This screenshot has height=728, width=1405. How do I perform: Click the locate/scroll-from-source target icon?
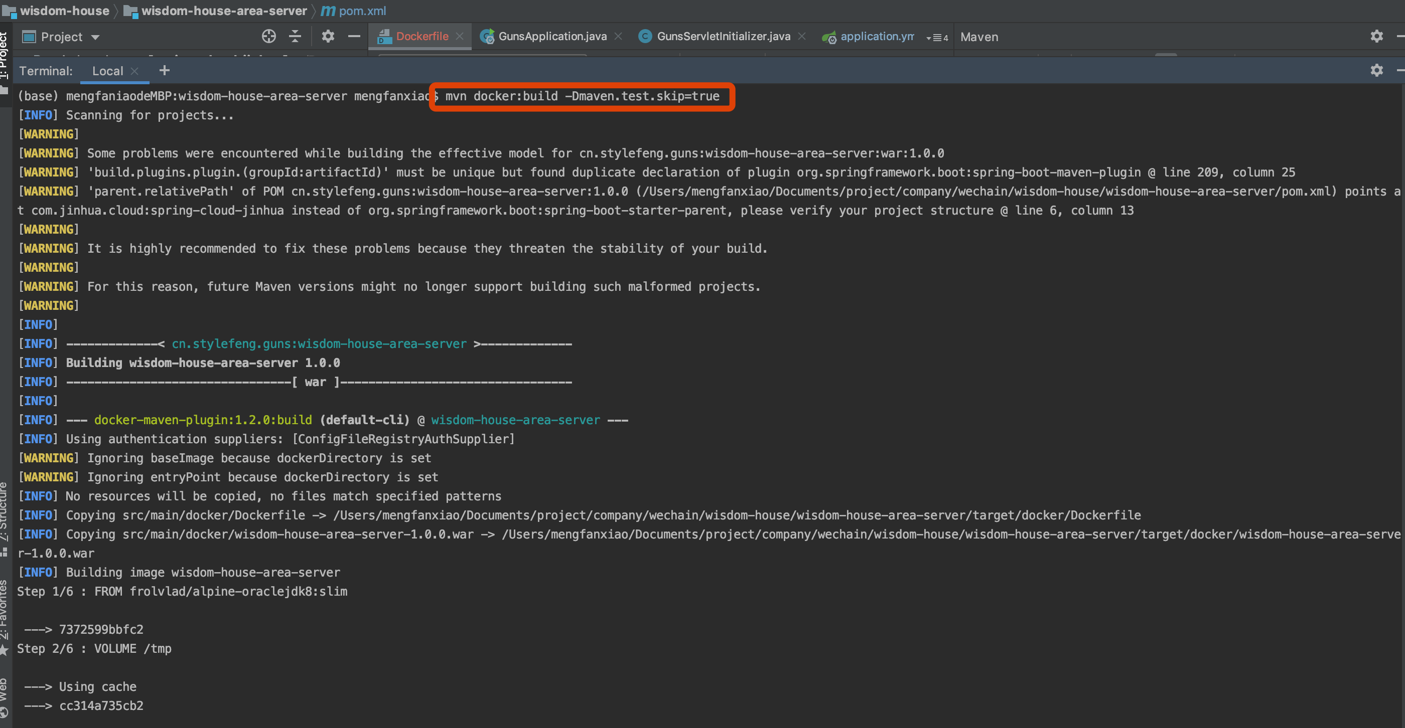268,37
